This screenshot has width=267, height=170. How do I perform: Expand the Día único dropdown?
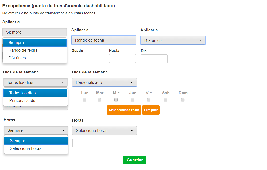click(173, 40)
